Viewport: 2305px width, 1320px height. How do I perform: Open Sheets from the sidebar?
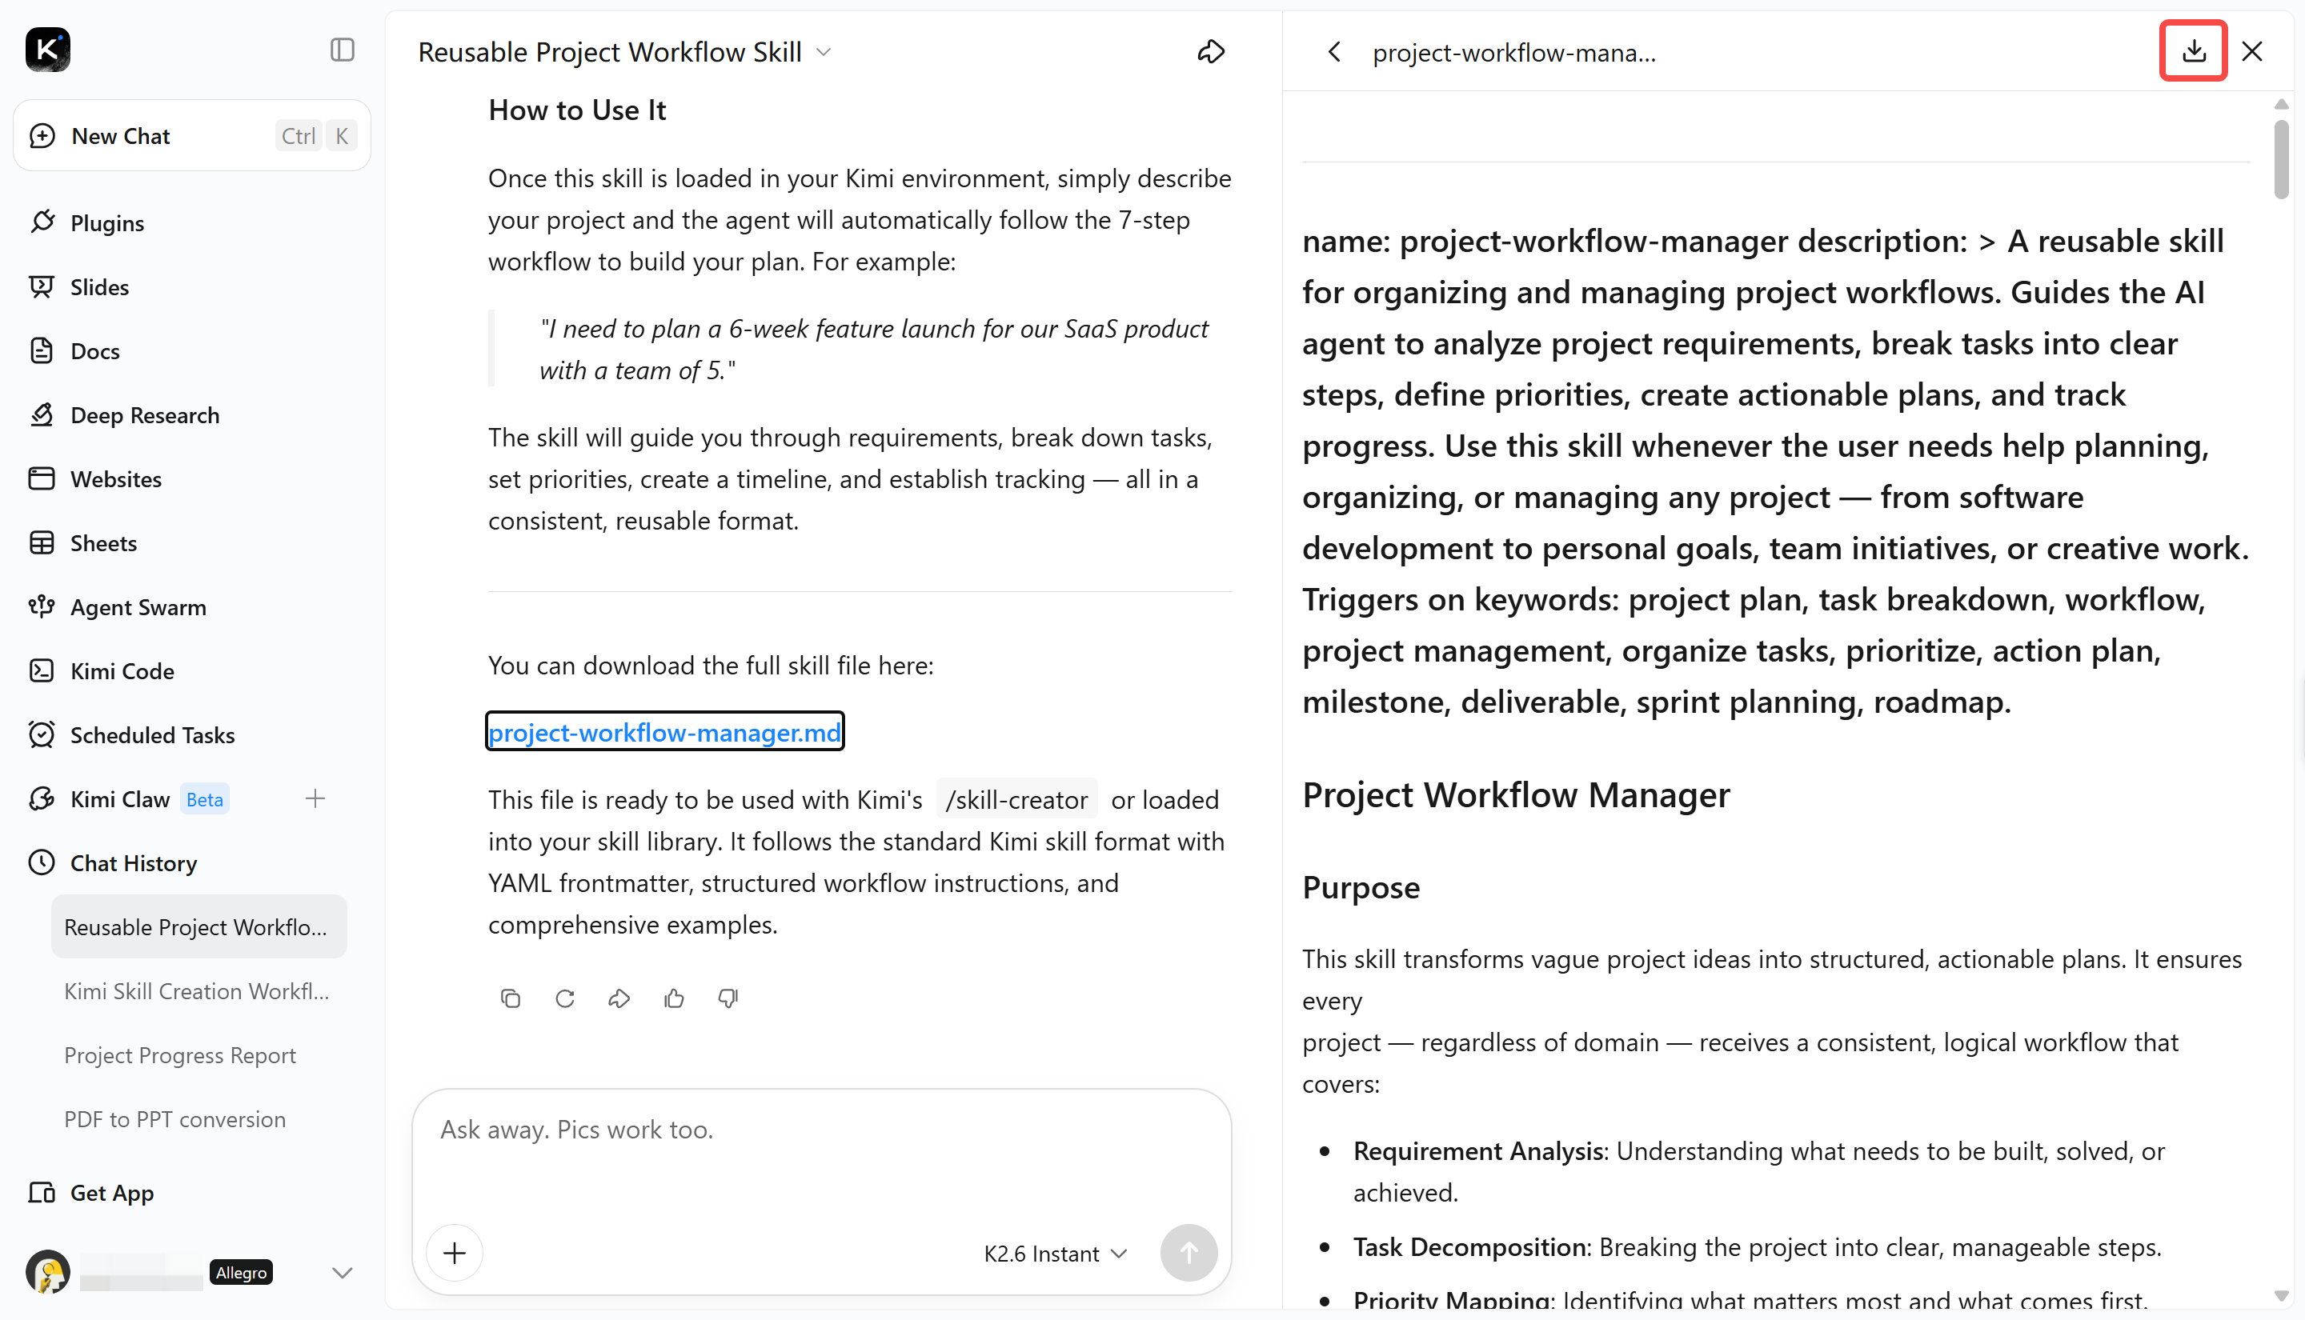click(x=103, y=543)
